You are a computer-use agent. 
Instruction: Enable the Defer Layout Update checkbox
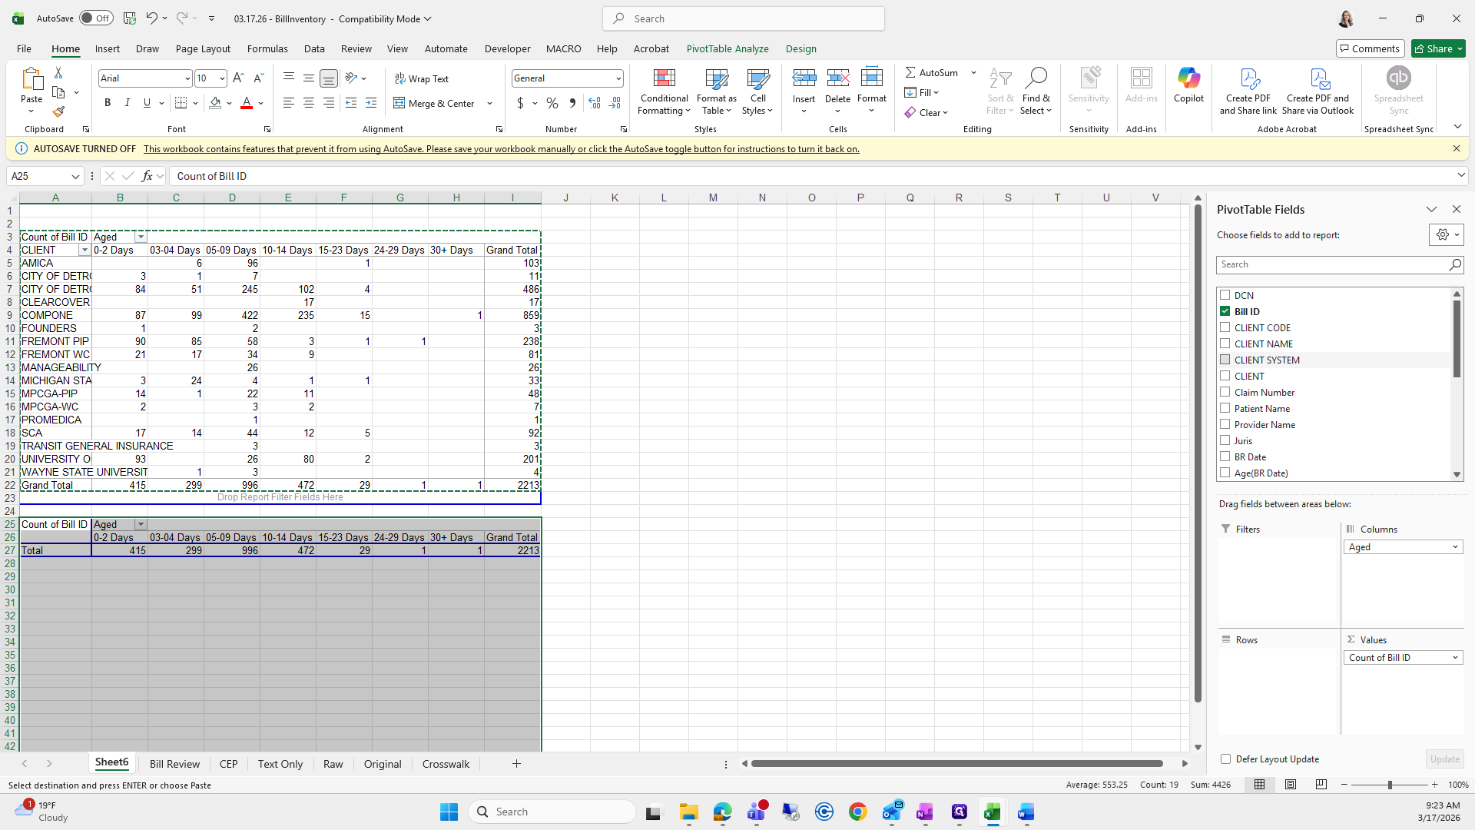tap(1225, 759)
